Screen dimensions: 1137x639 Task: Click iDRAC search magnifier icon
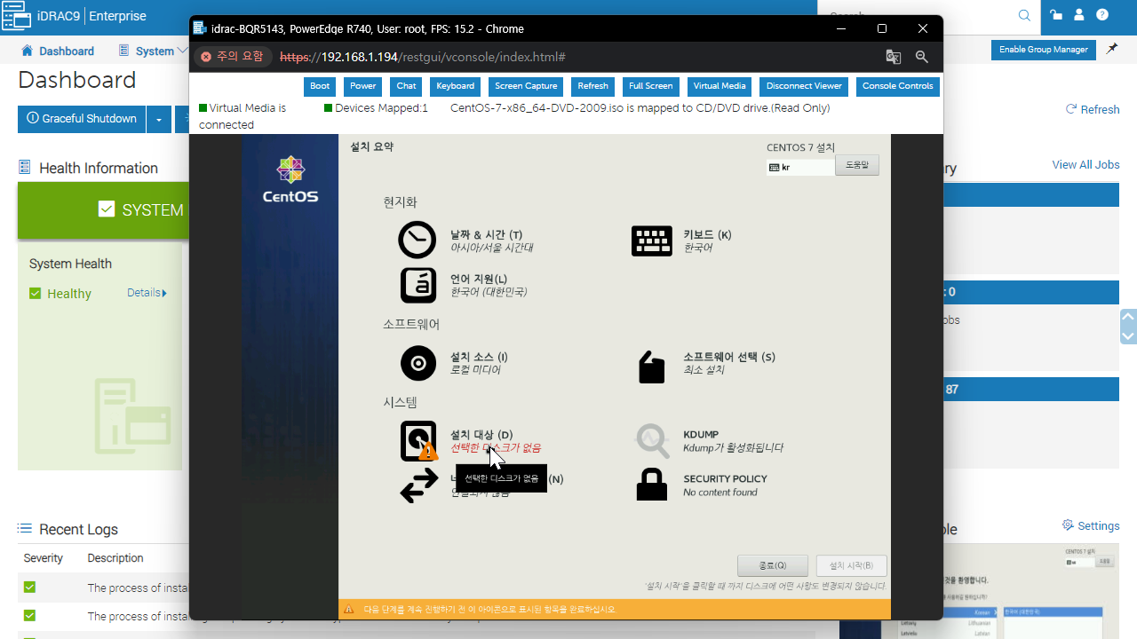1024,15
